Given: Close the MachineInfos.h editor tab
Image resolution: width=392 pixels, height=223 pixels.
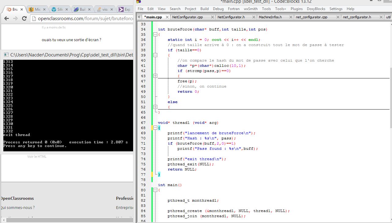Looking at the screenshot, I should [291, 17].
